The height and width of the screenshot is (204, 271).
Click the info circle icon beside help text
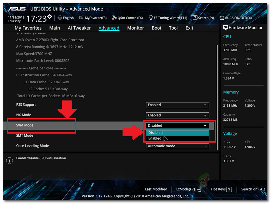point(9,160)
